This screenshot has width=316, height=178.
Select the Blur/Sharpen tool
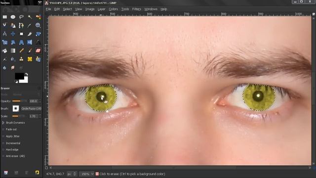[x=4, y=68]
